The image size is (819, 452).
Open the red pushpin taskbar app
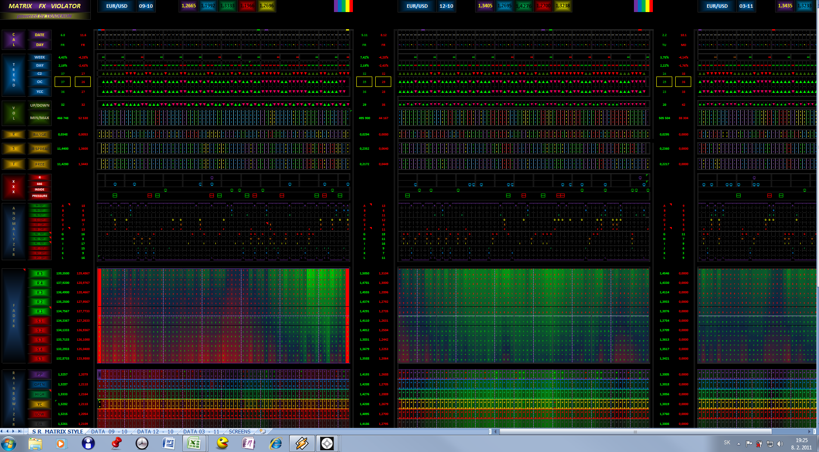click(116, 443)
